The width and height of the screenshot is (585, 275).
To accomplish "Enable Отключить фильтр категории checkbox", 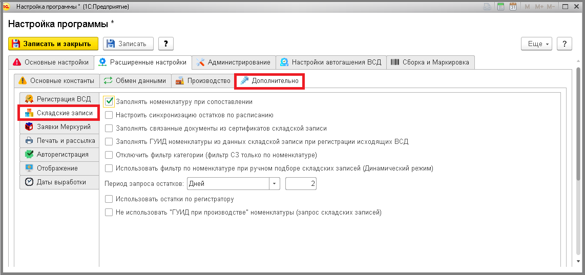I will tap(109, 155).
